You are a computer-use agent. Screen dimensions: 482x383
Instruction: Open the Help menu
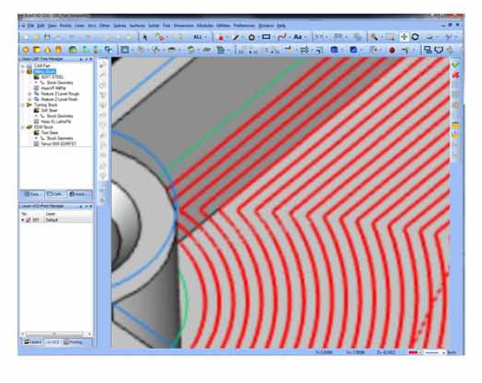[281, 26]
